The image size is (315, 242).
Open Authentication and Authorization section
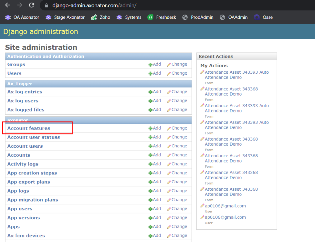pos(46,56)
